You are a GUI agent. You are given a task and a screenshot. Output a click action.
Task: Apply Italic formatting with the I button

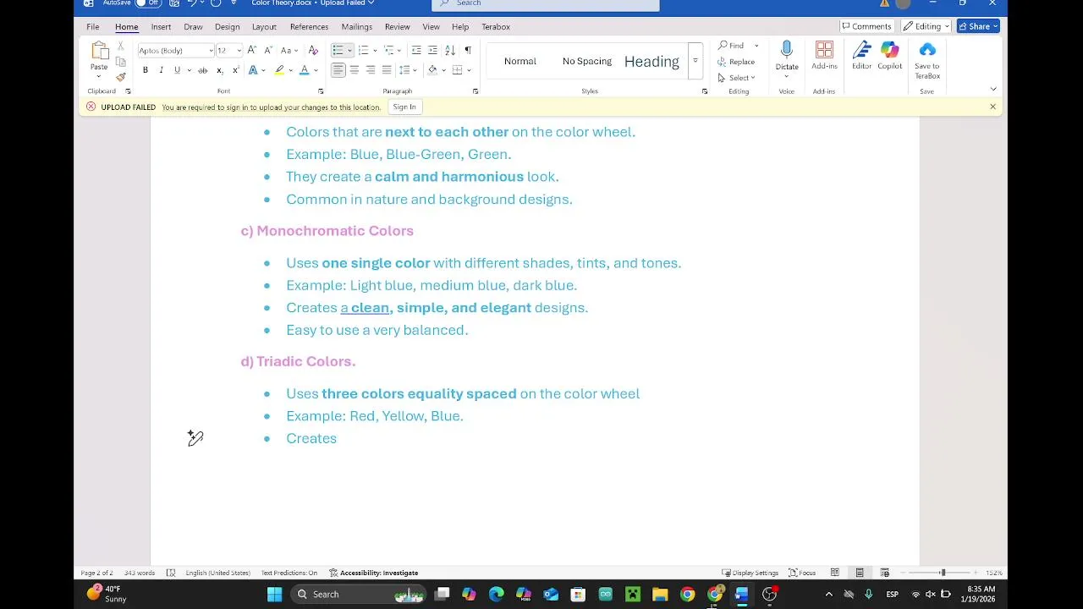coord(161,70)
